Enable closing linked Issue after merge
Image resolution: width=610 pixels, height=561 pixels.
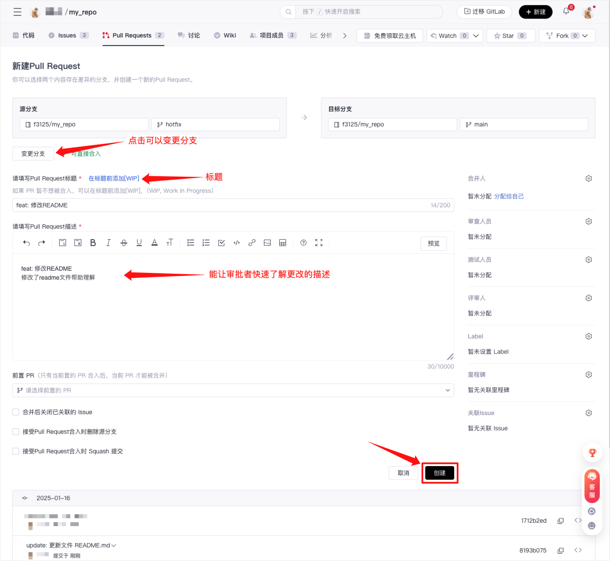pos(16,412)
